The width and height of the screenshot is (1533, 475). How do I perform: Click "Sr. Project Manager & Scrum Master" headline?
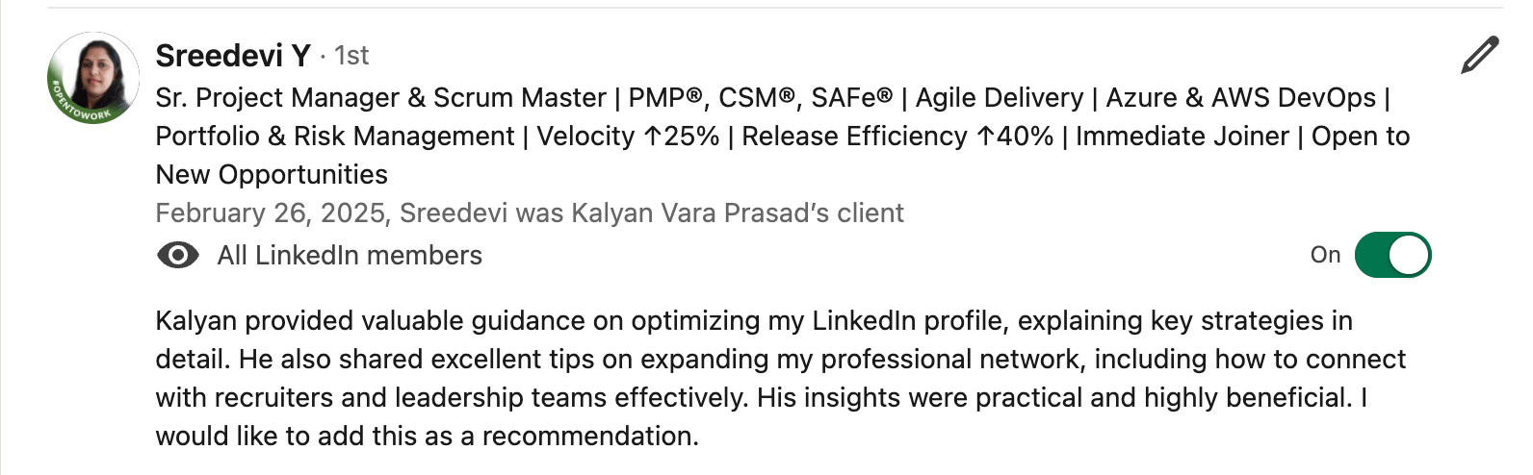pyautogui.click(x=380, y=98)
